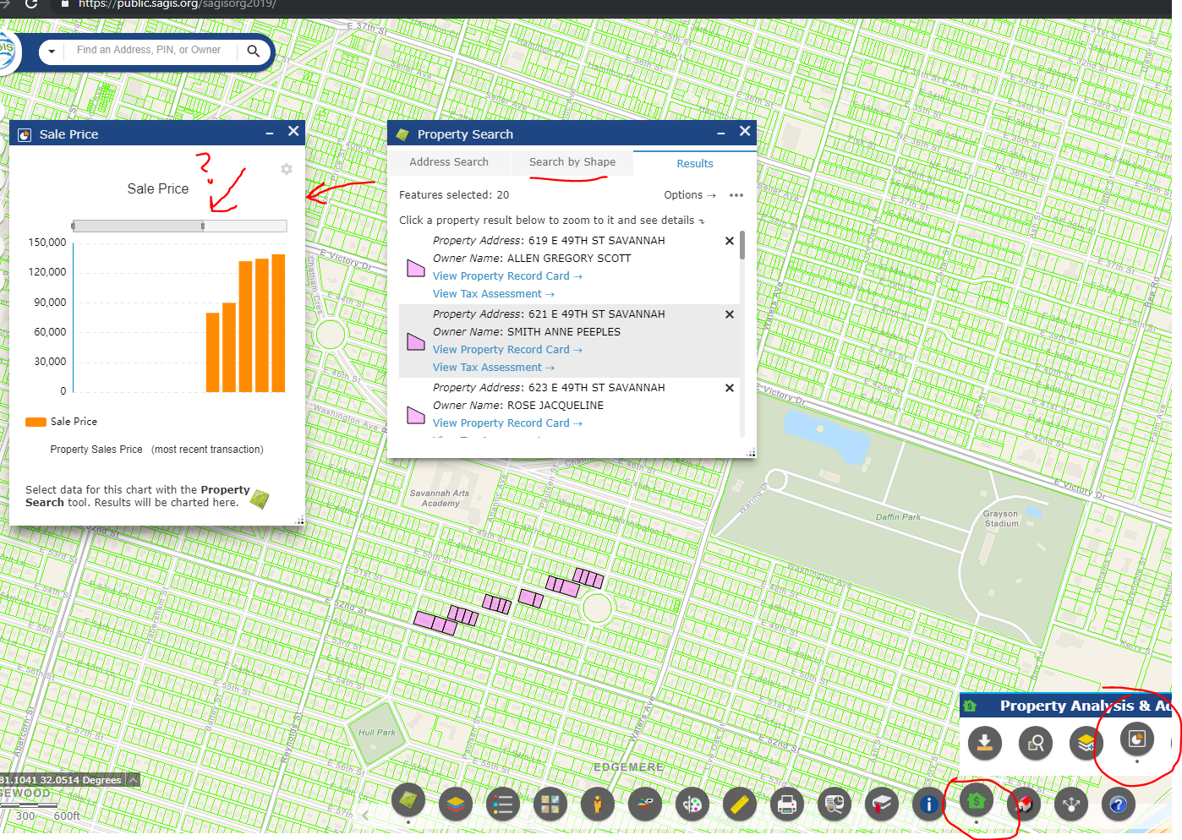The width and height of the screenshot is (1182, 840).
Task: Select the Measure ruler tool
Action: pyautogui.click(x=740, y=804)
